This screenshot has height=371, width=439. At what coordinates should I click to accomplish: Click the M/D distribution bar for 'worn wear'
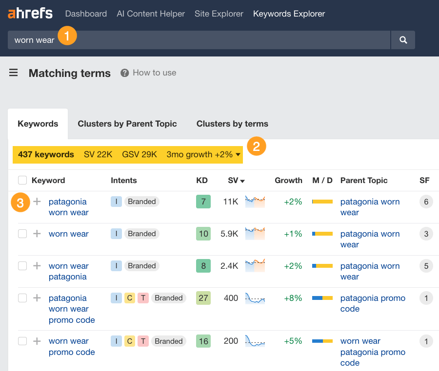click(x=322, y=234)
